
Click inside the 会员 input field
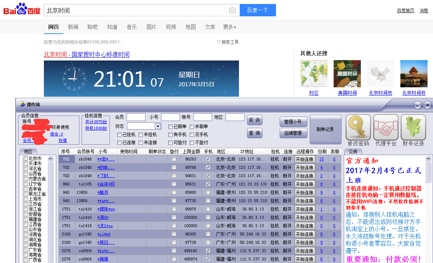pos(136,117)
